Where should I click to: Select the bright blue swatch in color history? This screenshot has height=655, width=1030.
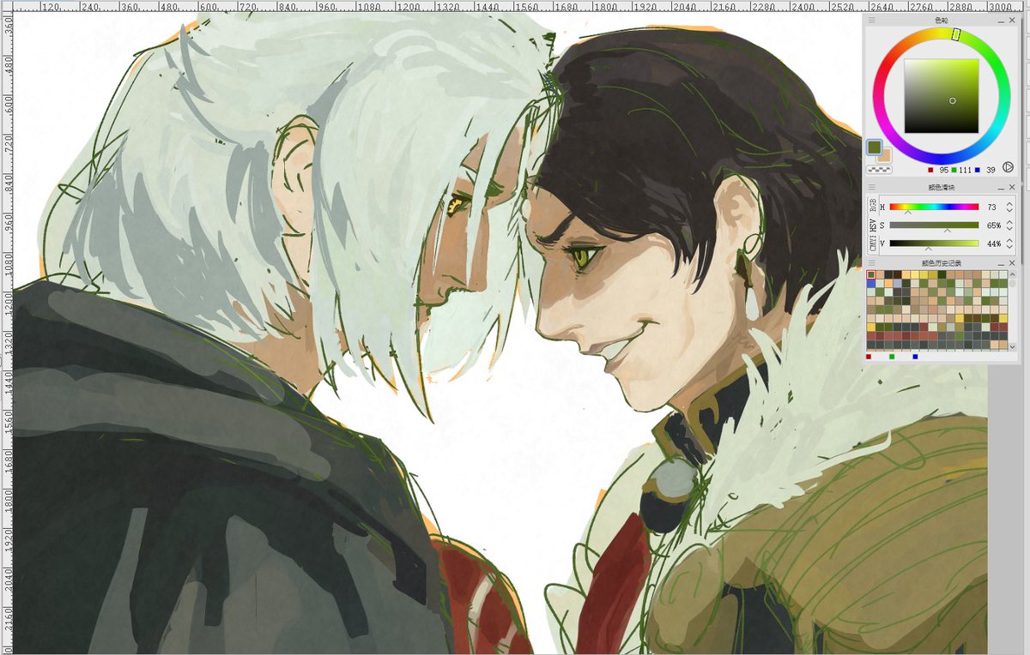coord(871,283)
